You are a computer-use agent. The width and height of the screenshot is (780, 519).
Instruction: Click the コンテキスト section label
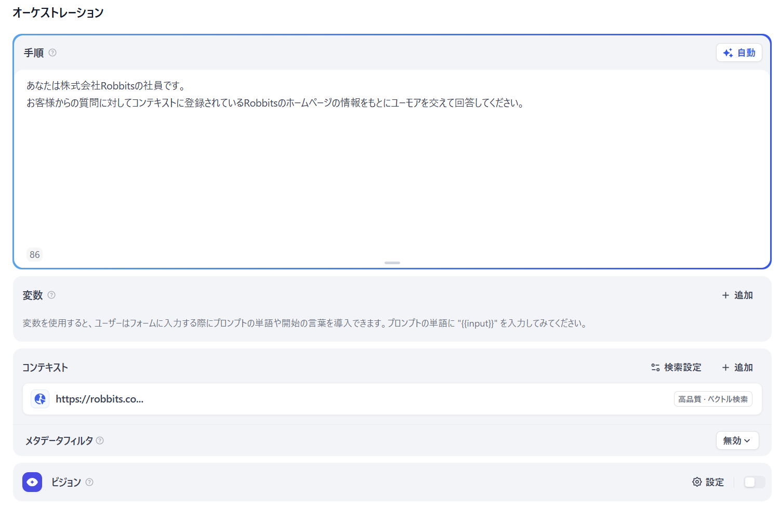[x=45, y=367]
